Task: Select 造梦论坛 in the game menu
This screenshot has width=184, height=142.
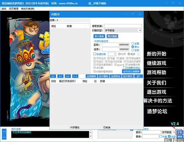Action: click(x=157, y=111)
